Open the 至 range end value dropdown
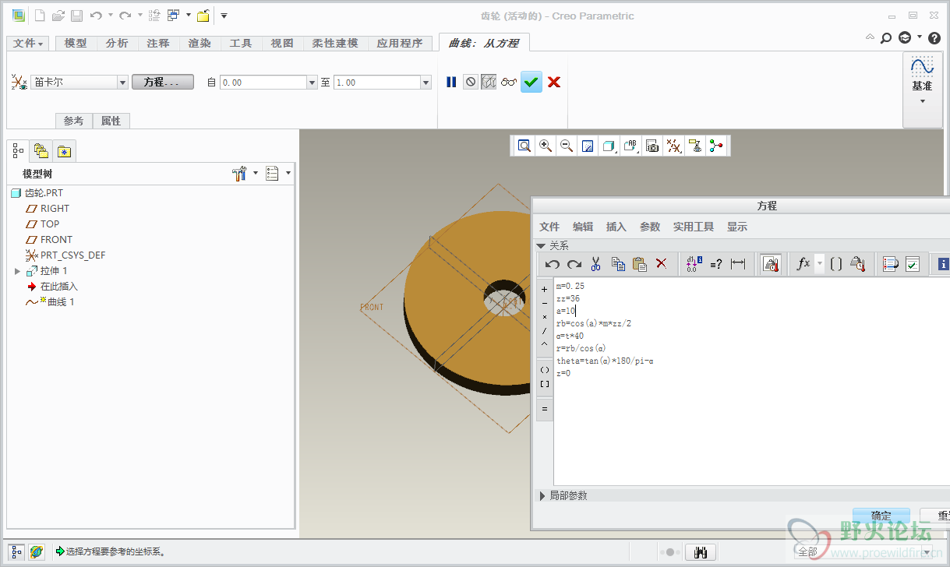 [x=426, y=83]
